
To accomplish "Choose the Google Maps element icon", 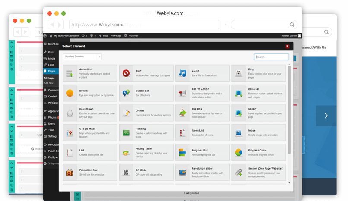I will pyautogui.click(x=70, y=133).
